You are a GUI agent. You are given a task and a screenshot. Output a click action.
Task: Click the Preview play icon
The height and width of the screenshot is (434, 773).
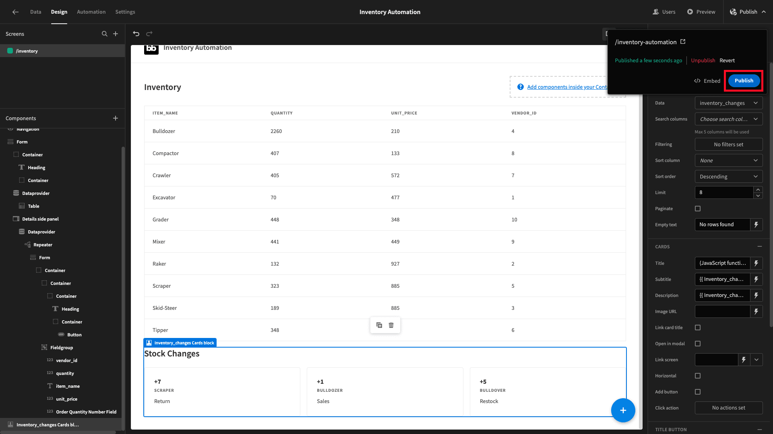click(690, 12)
